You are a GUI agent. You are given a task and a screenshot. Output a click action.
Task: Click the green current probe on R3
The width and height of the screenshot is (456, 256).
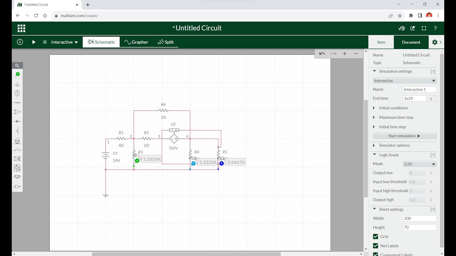click(x=137, y=161)
